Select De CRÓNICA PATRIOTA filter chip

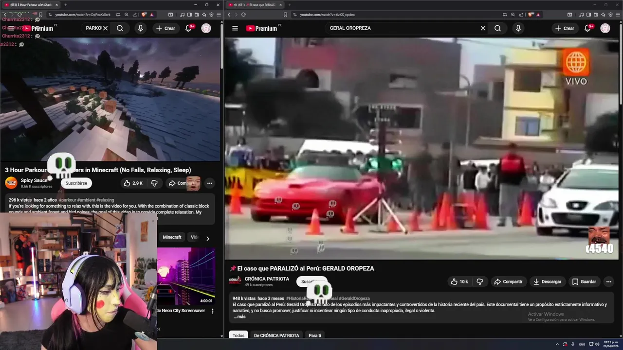point(276,335)
